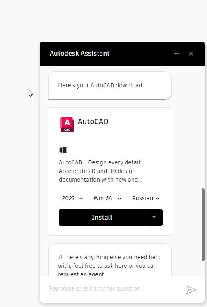207x307 pixels.
Task: Click the Autodesk Assistant header title
Action: 79,53
